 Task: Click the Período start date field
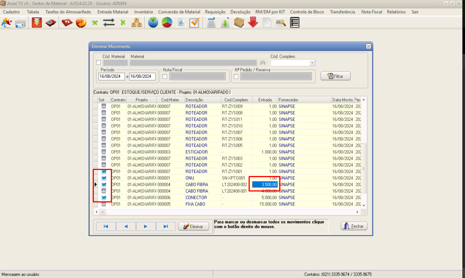112,76
